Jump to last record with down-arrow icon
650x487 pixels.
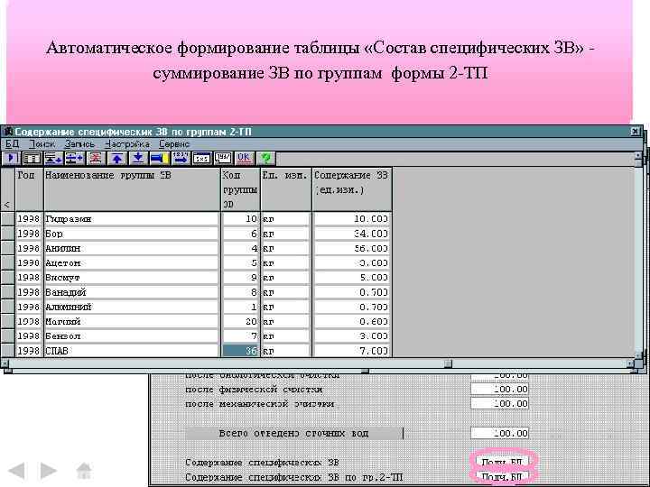[138, 158]
